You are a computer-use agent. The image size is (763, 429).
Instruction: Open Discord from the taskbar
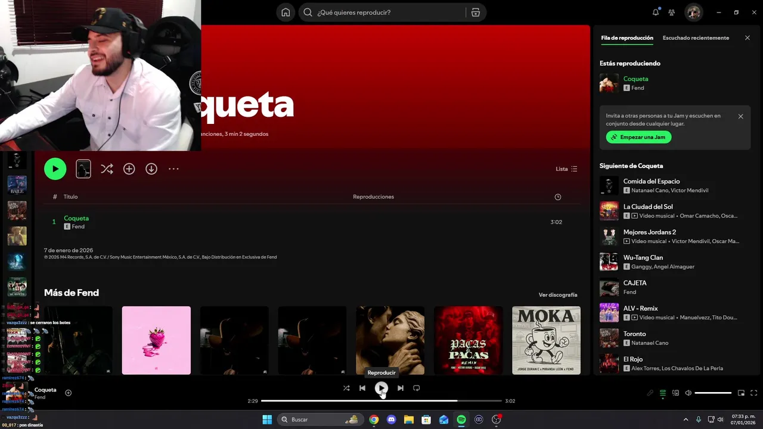391,419
